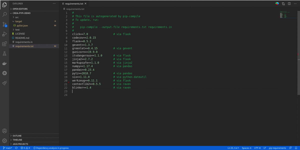Open the Manage gear menu
The height and width of the screenshot is (150, 300).
(x=4, y=140)
